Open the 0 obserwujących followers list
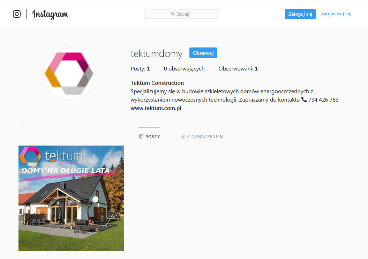The image size is (368, 259). click(x=184, y=68)
